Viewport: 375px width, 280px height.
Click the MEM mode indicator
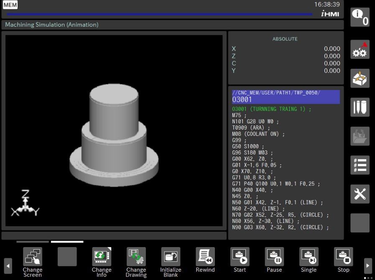10,5
